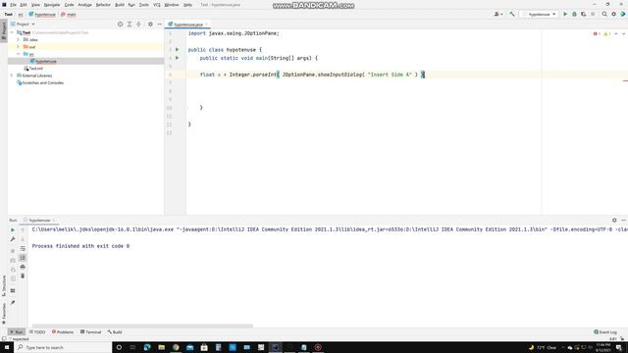Toggle the Structure side tool window button
Screen dimensions: 628x353
[4, 285]
